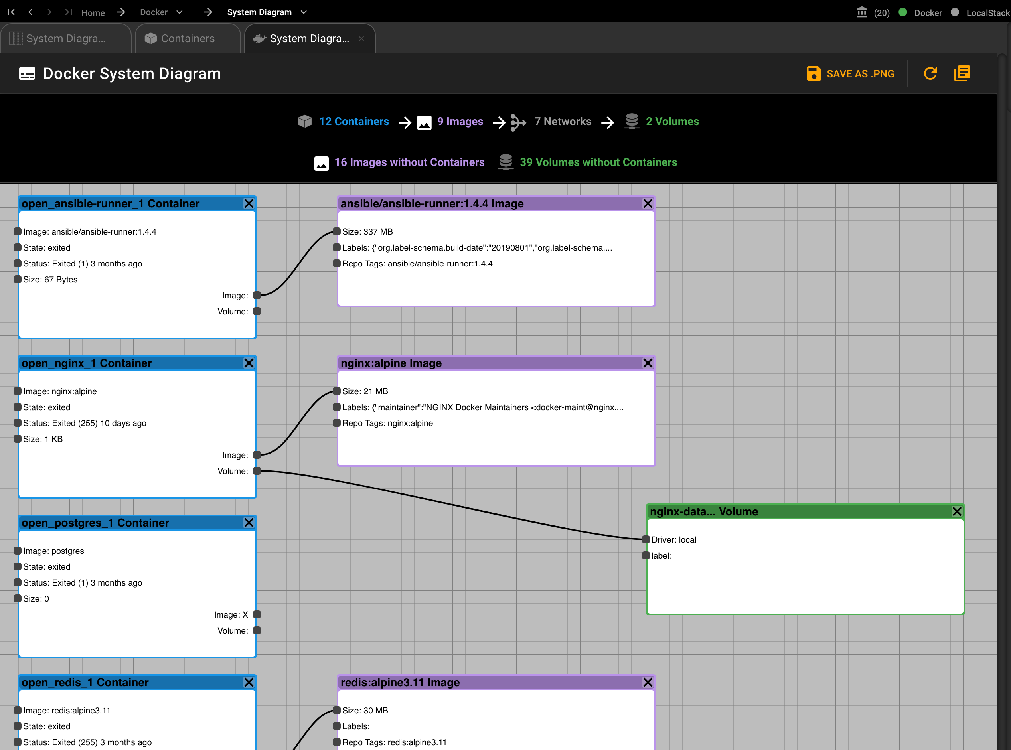Go to last page navigation icon

click(x=69, y=12)
